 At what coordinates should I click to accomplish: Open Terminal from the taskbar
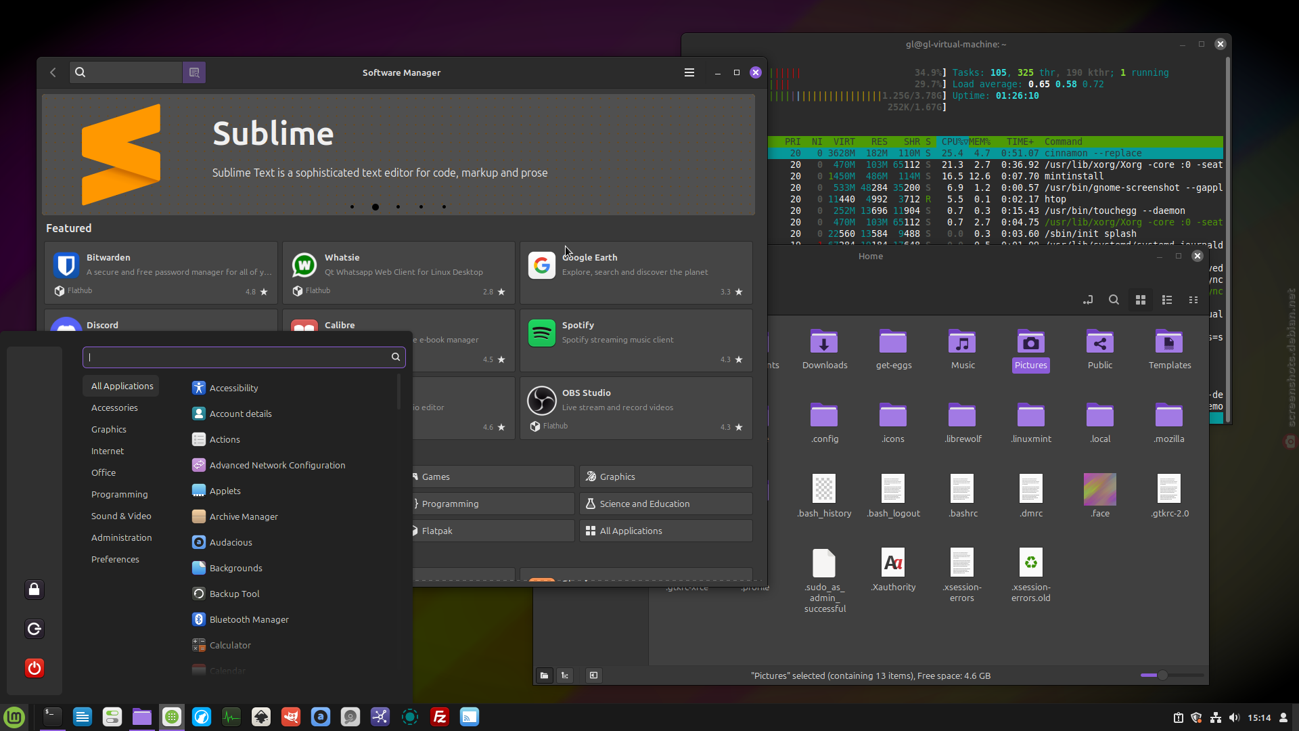coord(53,717)
